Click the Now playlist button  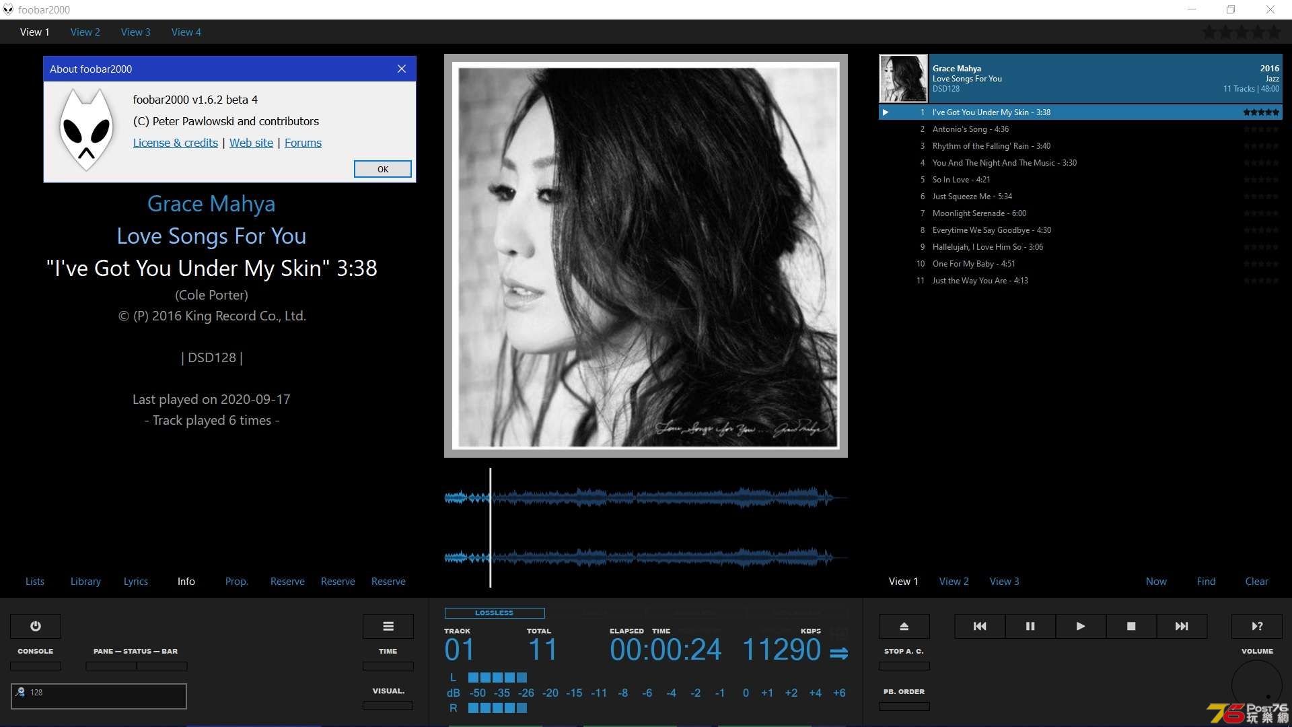pyautogui.click(x=1156, y=581)
